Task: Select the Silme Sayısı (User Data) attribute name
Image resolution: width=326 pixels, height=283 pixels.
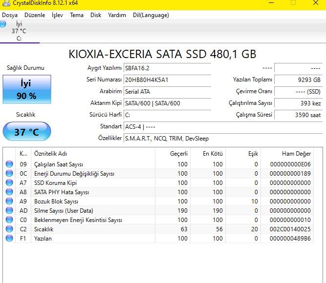Action: [64, 210]
